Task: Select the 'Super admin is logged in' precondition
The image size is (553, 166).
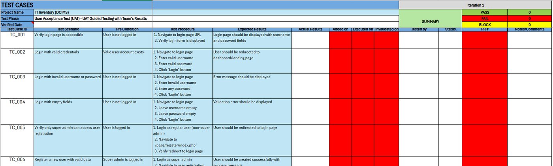Action: point(127,161)
